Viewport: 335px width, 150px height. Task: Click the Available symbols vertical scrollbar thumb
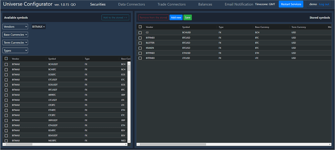pyautogui.click(x=129, y=68)
